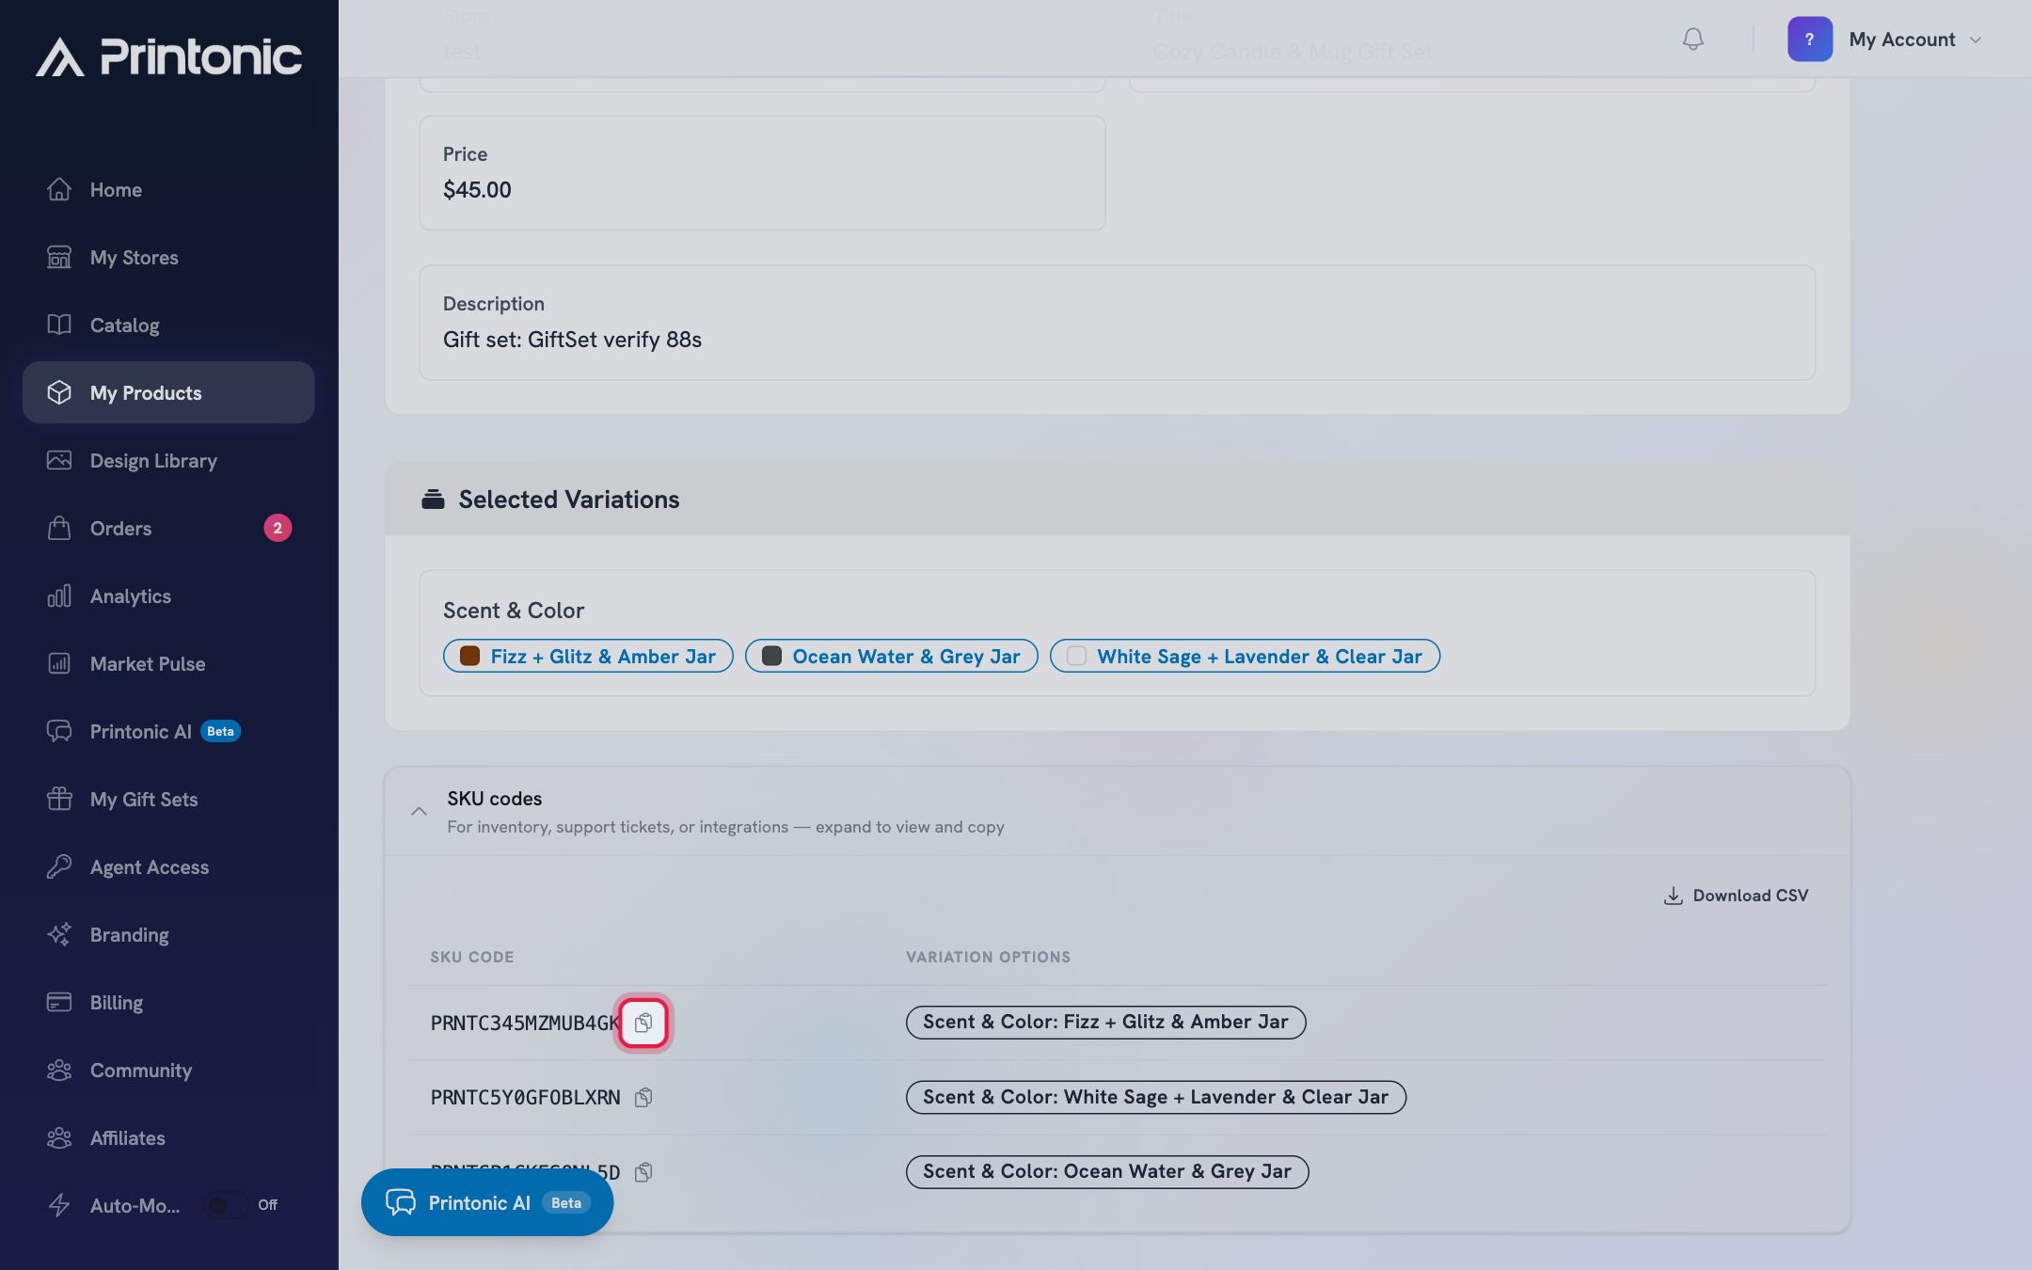Select Fizz + Glitz & Amber Jar chip
Image resolution: width=2032 pixels, height=1270 pixels.
(588, 657)
